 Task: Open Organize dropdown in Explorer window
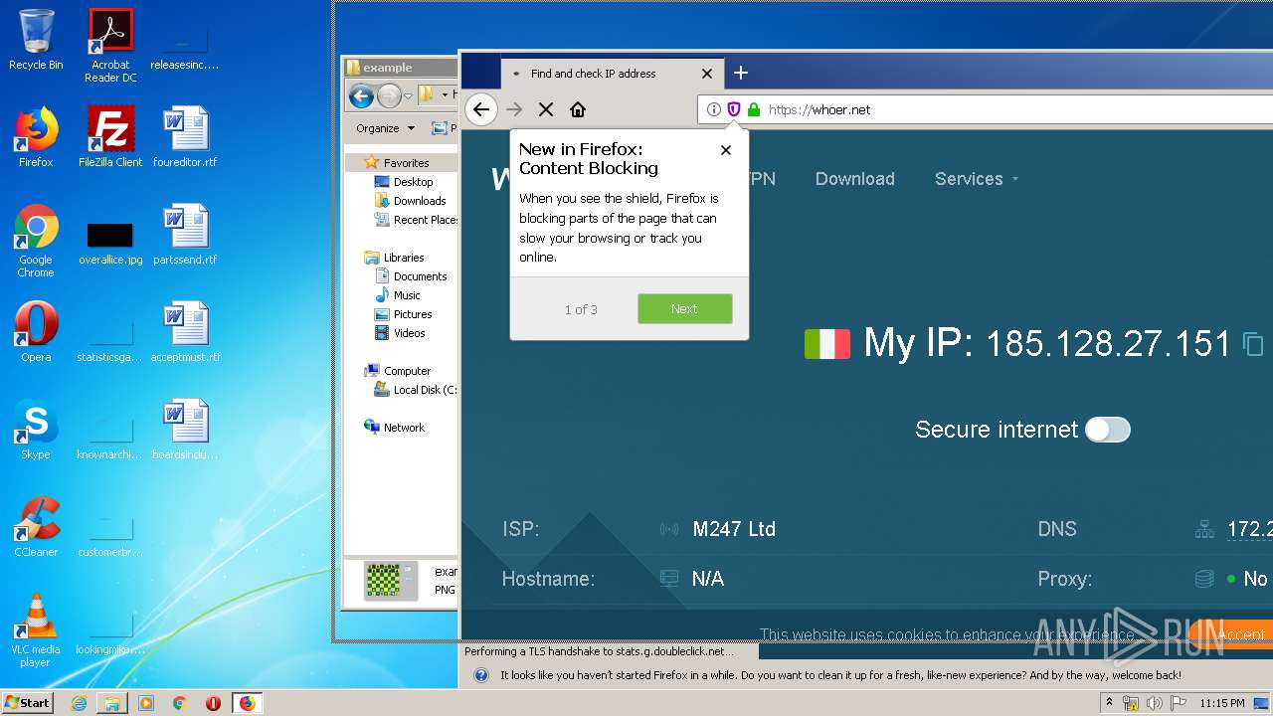pos(386,128)
